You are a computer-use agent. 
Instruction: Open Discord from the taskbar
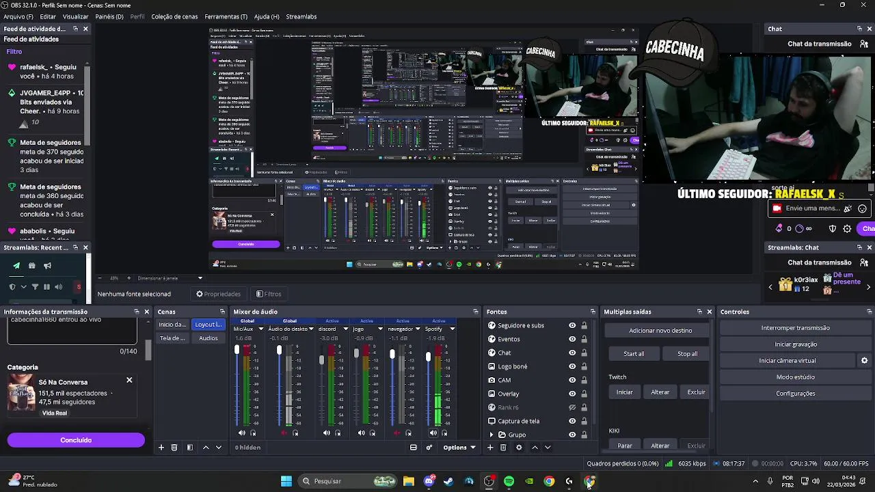click(429, 481)
